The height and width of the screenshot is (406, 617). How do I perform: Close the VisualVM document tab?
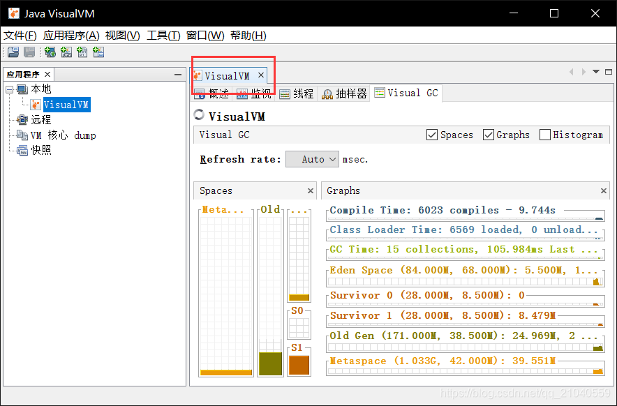tap(261, 75)
